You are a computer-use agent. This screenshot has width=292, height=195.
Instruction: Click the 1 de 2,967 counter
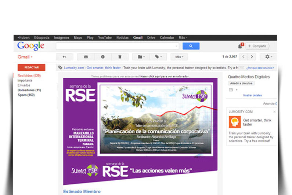click(x=230, y=57)
